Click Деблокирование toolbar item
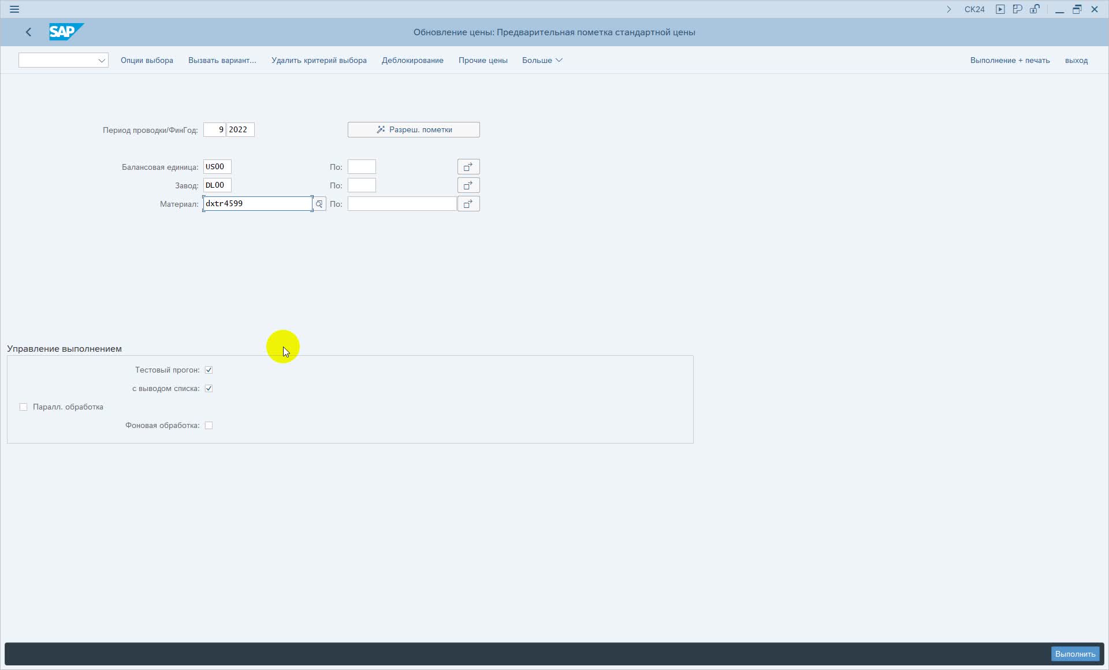 click(x=412, y=60)
